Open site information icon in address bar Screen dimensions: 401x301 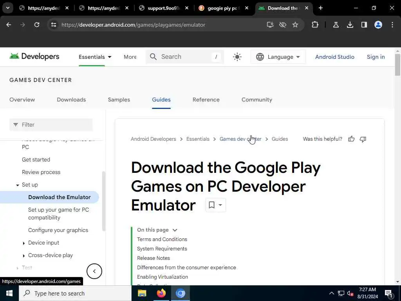point(53,25)
